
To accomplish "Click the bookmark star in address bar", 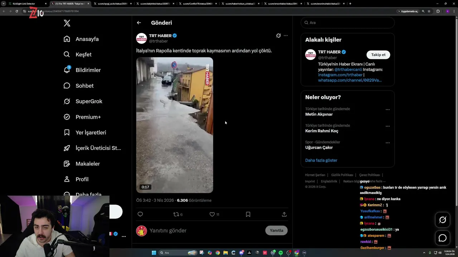I will [x=429, y=11].
